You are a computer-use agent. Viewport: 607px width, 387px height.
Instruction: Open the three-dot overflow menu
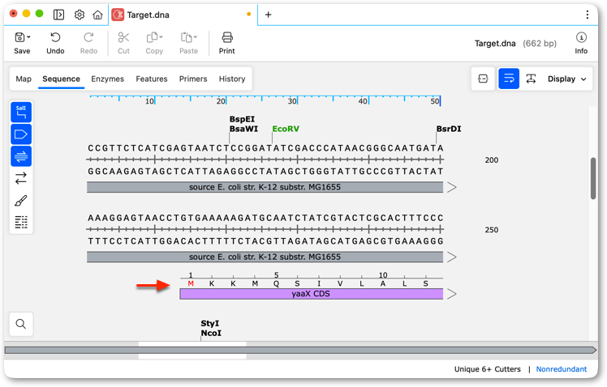(x=587, y=15)
